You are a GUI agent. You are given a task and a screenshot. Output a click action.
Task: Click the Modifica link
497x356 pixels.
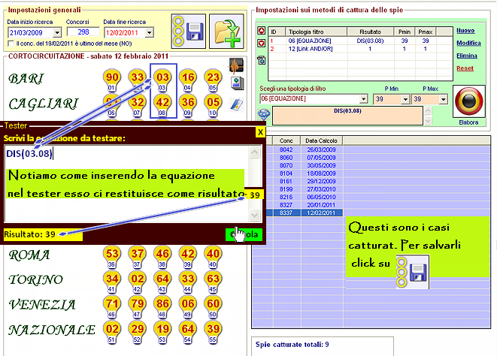click(469, 43)
